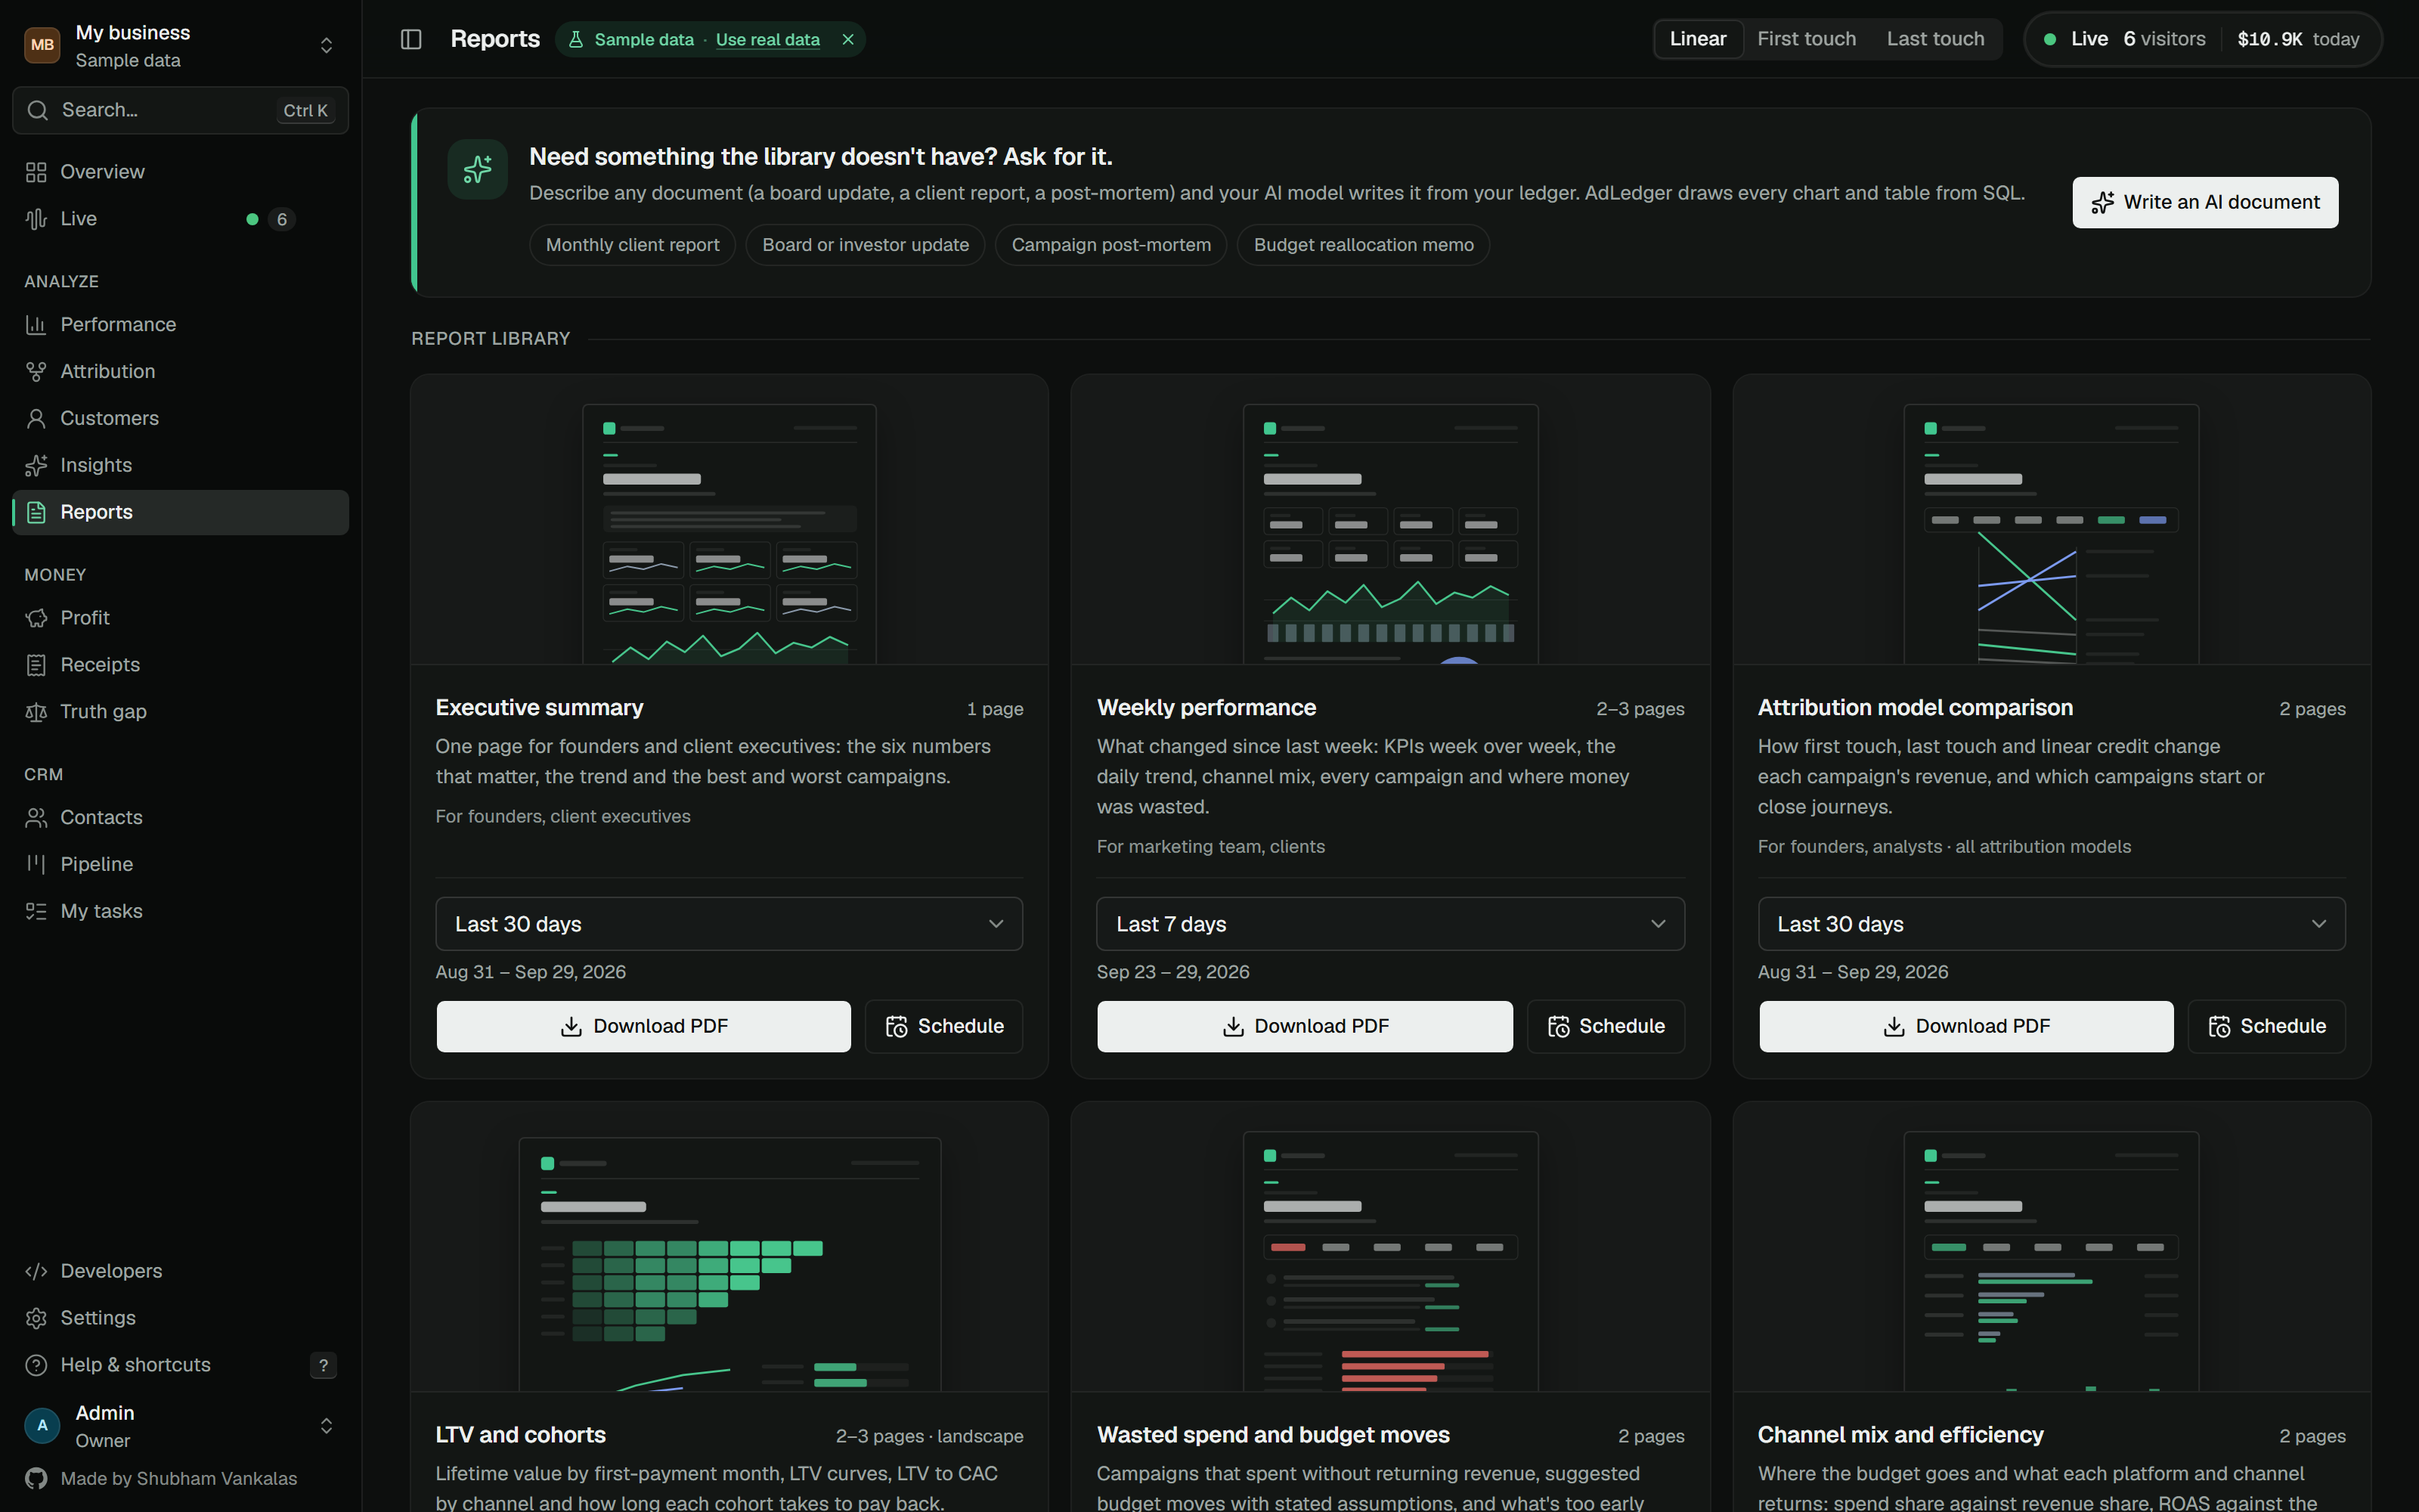Click the Reports document icon in sidebar

[36, 513]
